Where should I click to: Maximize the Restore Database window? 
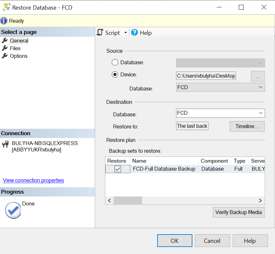pyautogui.click(x=241, y=7)
